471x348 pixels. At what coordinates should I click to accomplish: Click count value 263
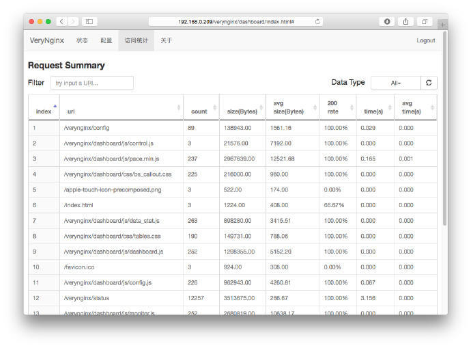pyautogui.click(x=192, y=221)
